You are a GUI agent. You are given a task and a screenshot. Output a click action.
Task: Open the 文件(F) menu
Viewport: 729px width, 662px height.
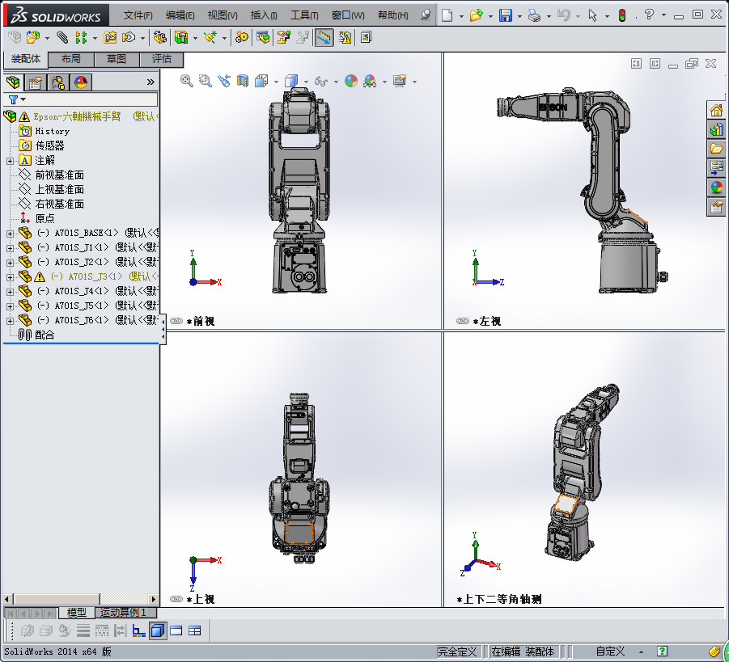(x=138, y=15)
